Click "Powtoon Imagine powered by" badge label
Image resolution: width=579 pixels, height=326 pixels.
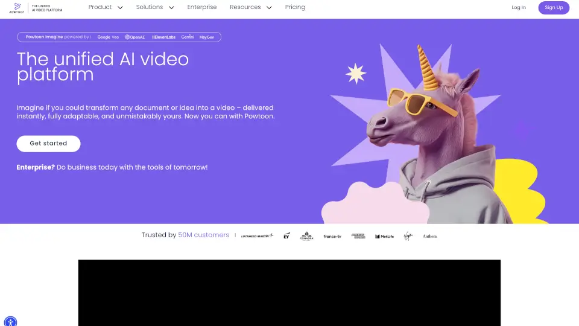pos(59,37)
